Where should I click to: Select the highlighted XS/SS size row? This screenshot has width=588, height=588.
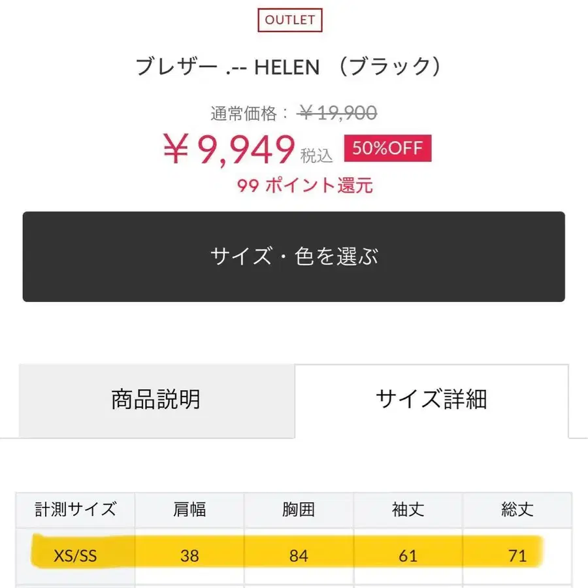point(76,555)
